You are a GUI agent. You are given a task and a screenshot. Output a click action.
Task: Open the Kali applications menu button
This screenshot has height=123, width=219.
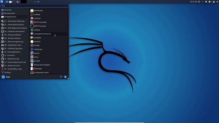point(1,2)
